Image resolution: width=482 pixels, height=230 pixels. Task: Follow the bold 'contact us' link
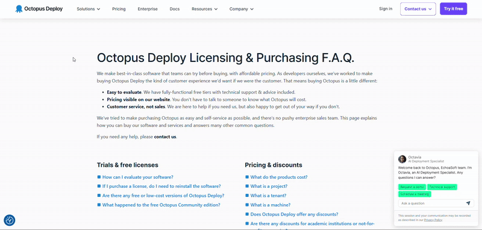pyautogui.click(x=165, y=137)
